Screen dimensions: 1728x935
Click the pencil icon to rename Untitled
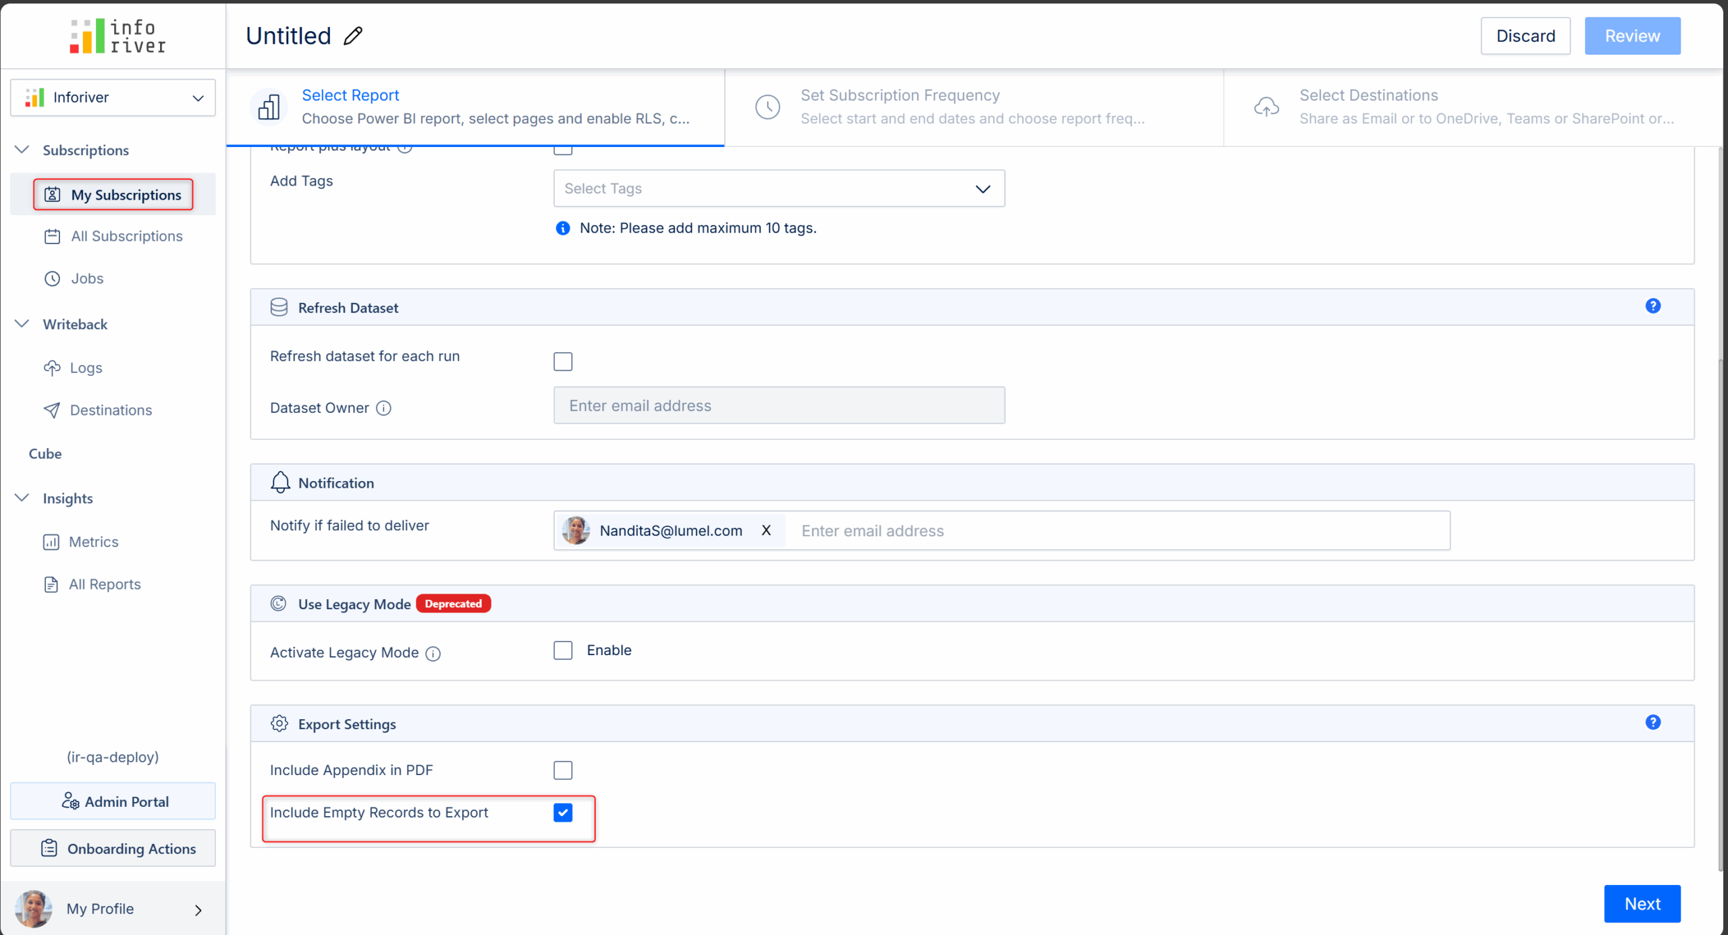353,36
